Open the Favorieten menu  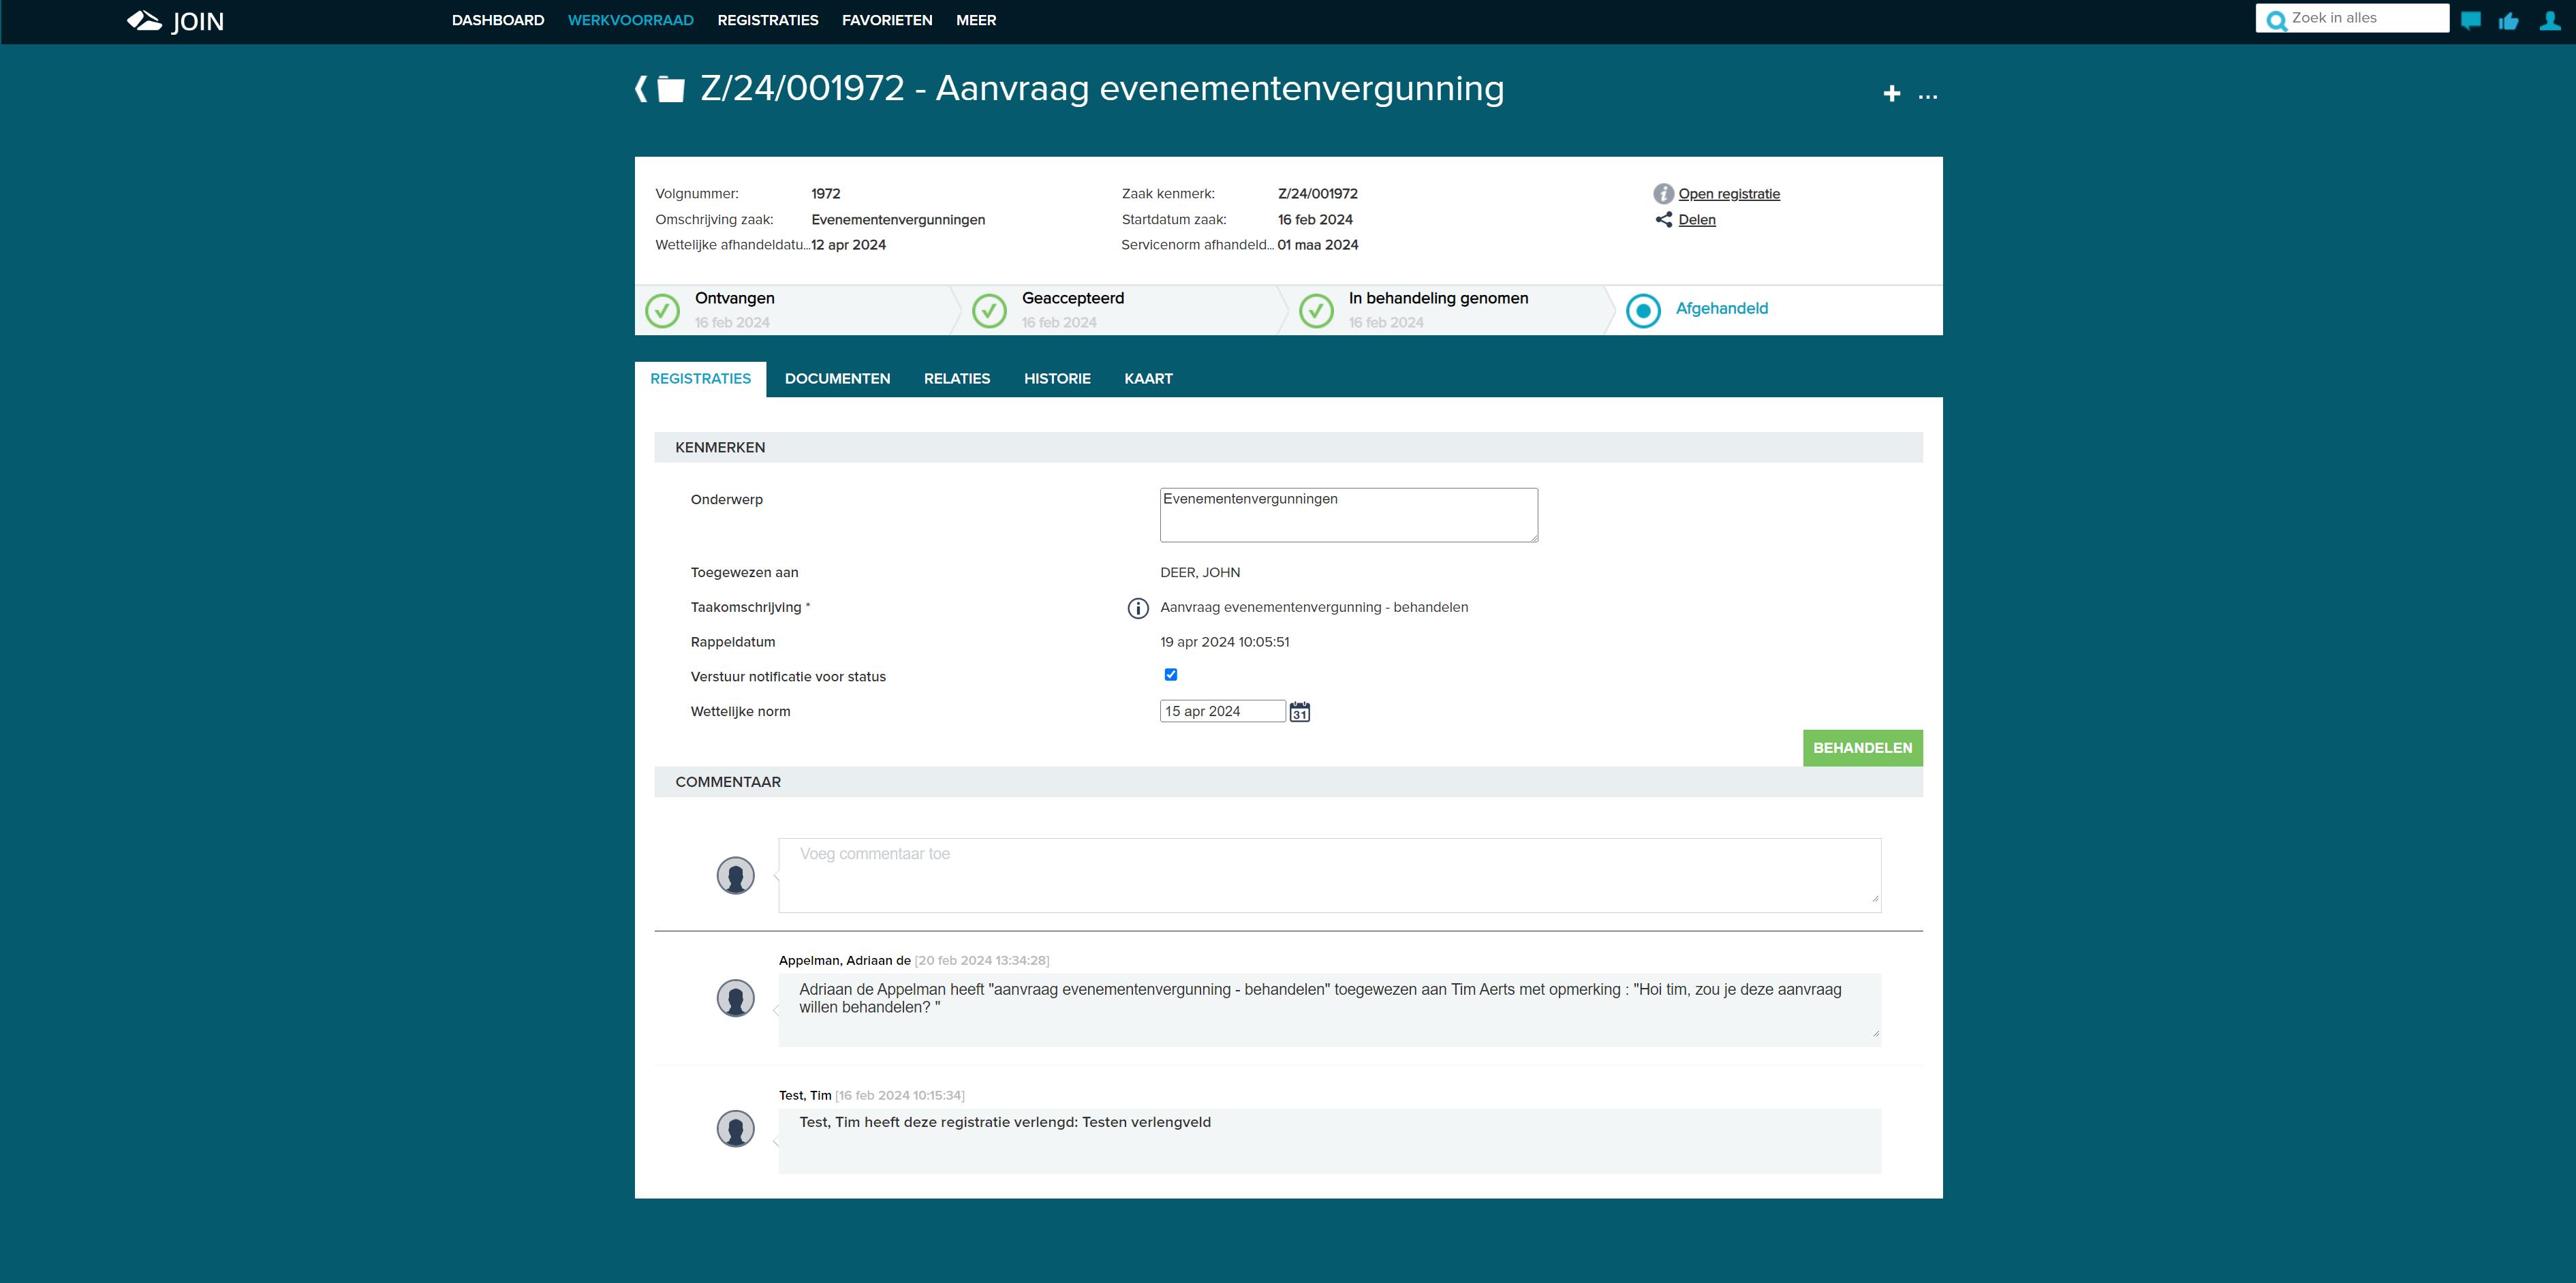[x=887, y=20]
